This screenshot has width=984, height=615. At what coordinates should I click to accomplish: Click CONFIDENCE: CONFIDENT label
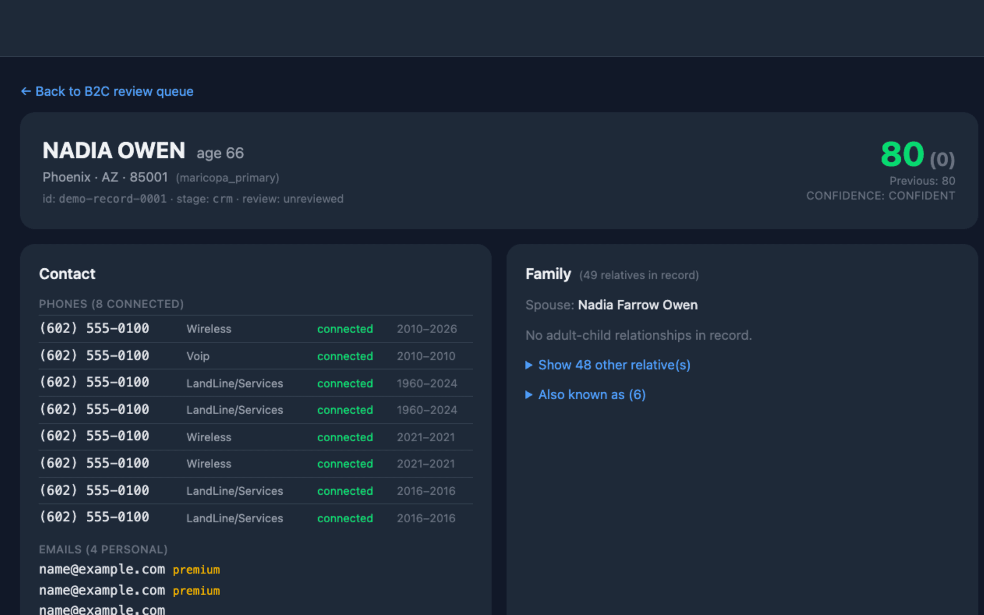[881, 196]
